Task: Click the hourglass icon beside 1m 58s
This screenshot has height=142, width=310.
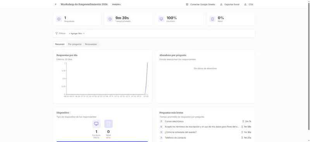Action: click(242, 127)
